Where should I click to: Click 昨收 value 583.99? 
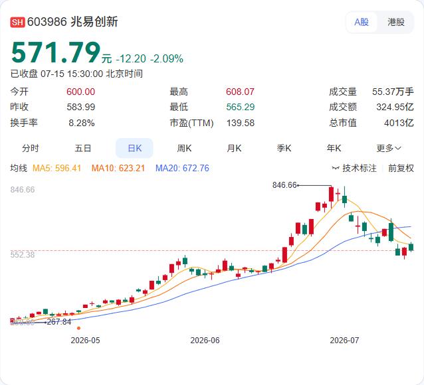[x=81, y=107]
